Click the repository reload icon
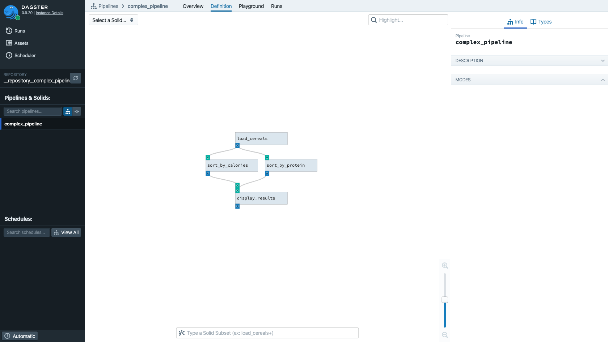This screenshot has width=608, height=342. [76, 78]
